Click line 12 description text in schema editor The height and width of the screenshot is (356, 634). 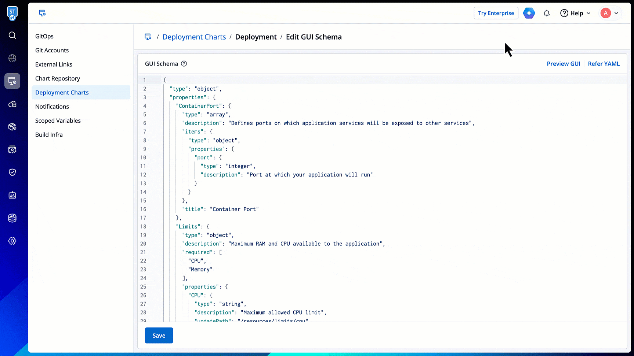(309, 175)
